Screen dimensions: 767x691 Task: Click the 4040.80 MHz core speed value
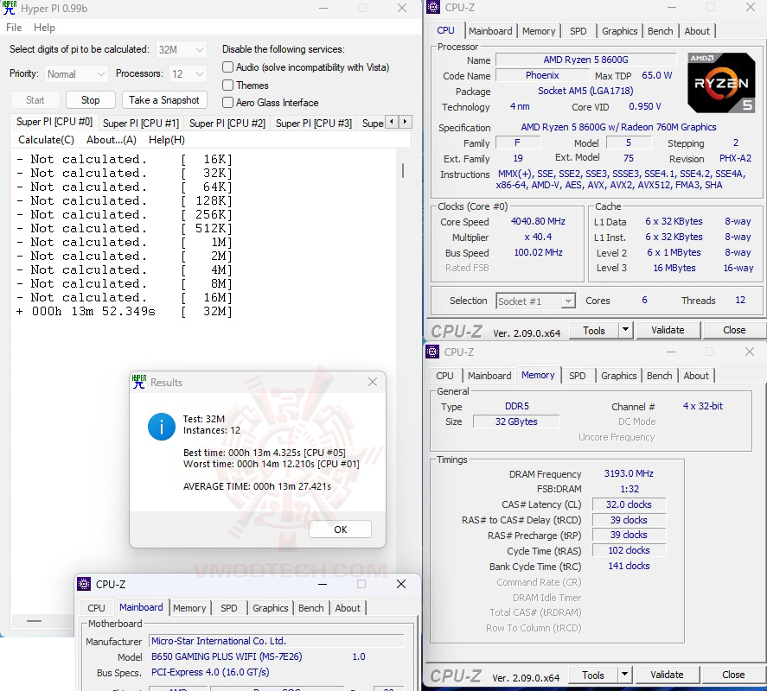pyautogui.click(x=538, y=221)
